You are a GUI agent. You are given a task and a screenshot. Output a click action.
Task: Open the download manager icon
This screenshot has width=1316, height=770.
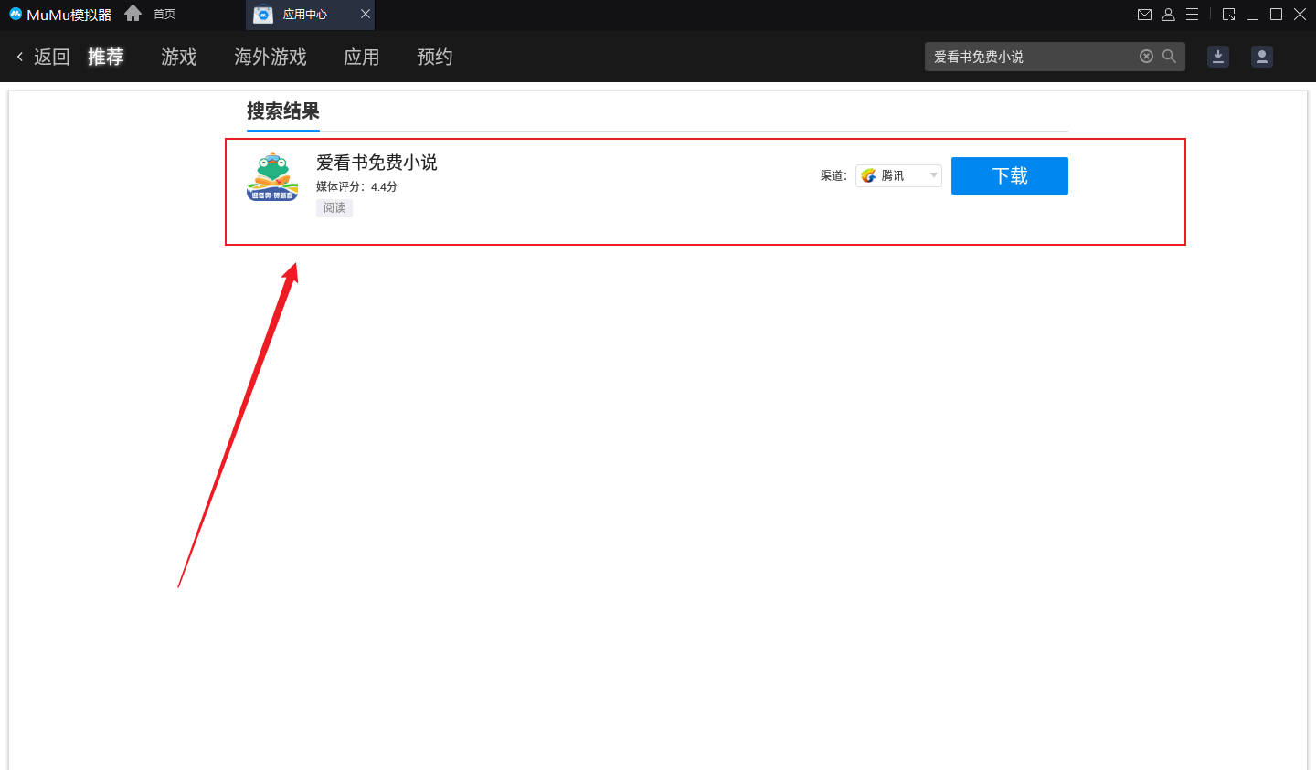[1218, 57]
